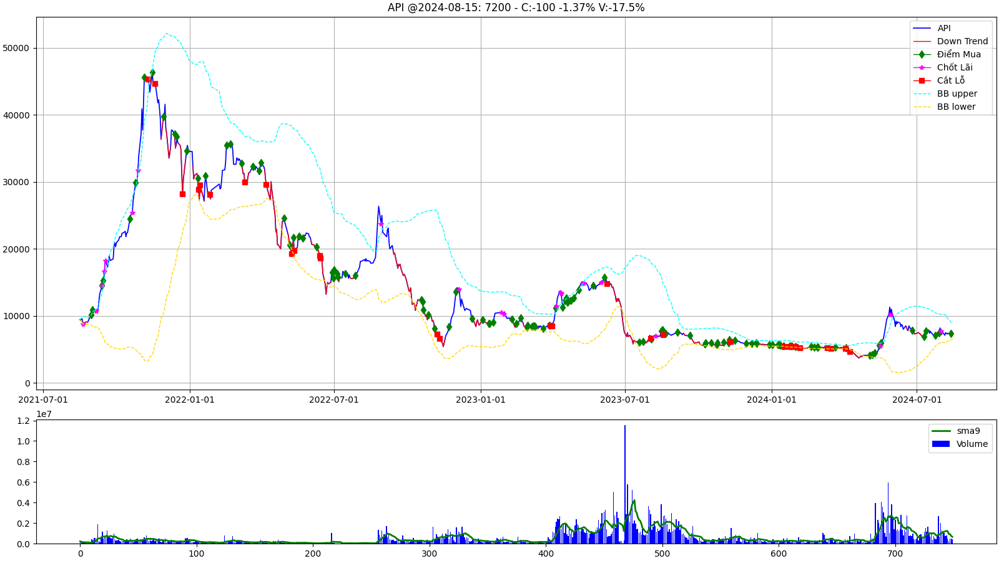
Task: Click the last green buy marker at chart's right end
Action: (x=951, y=333)
